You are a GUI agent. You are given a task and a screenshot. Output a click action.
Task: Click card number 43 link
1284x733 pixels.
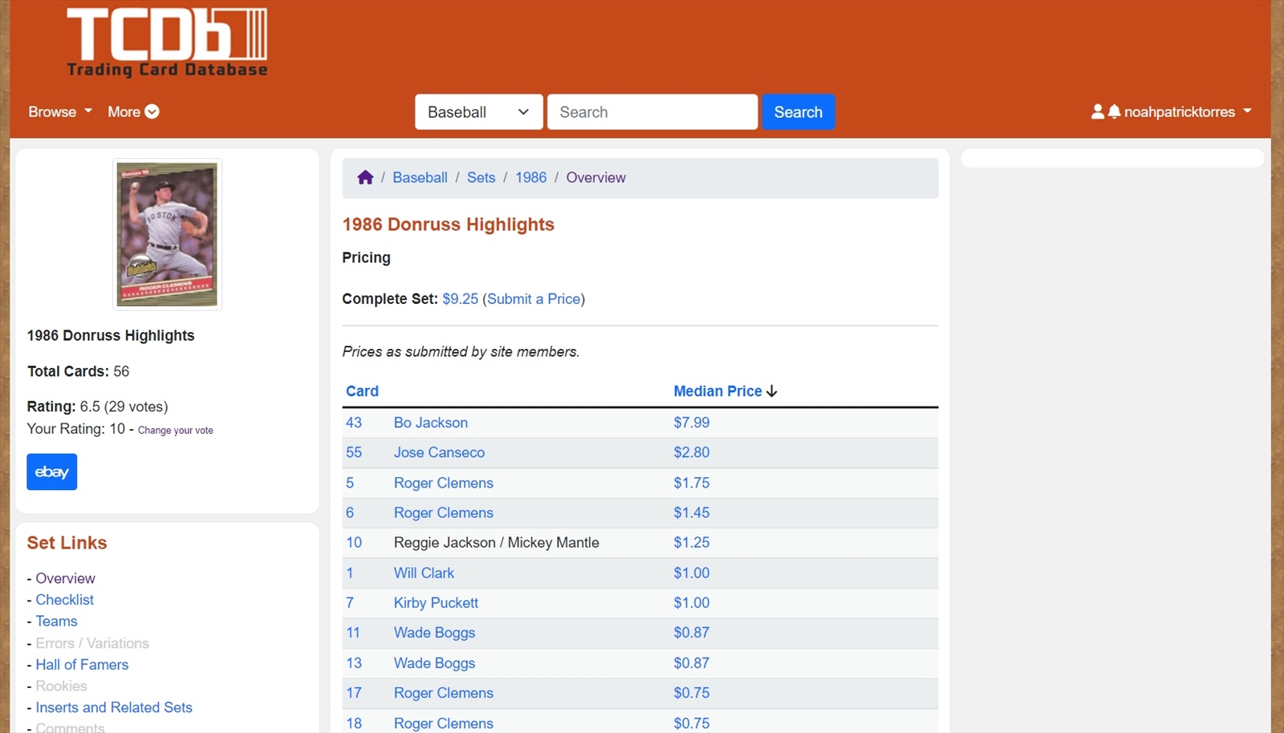(x=354, y=423)
